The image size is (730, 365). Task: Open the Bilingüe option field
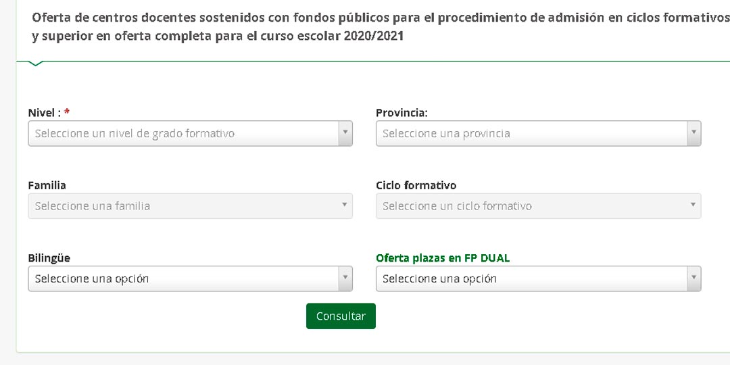coord(182,278)
